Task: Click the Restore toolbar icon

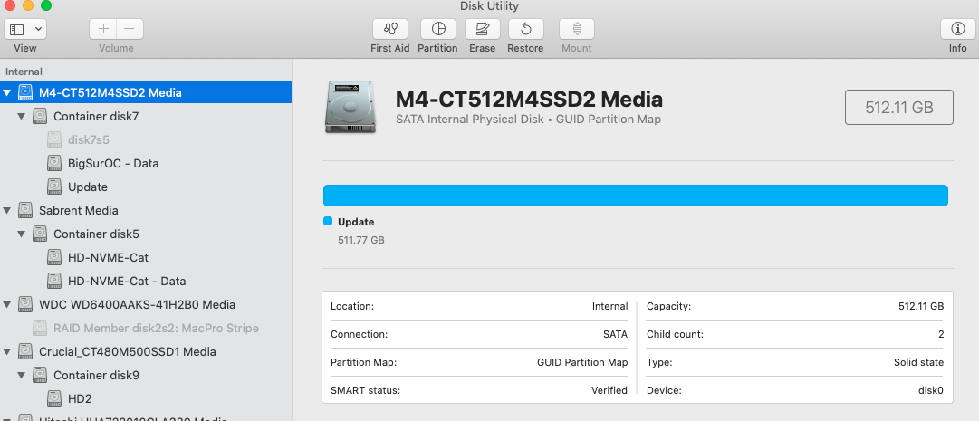Action: pos(525,29)
